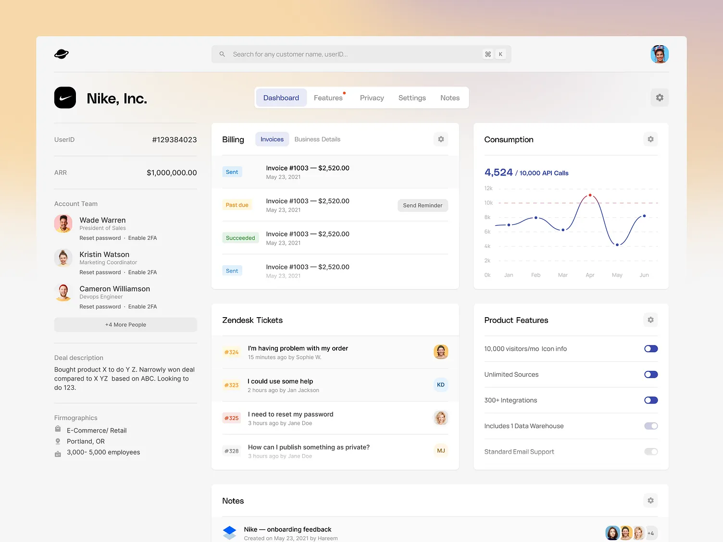Click the E-Commerce/Retail industry icon
This screenshot has width=723, height=542.
[x=58, y=429]
